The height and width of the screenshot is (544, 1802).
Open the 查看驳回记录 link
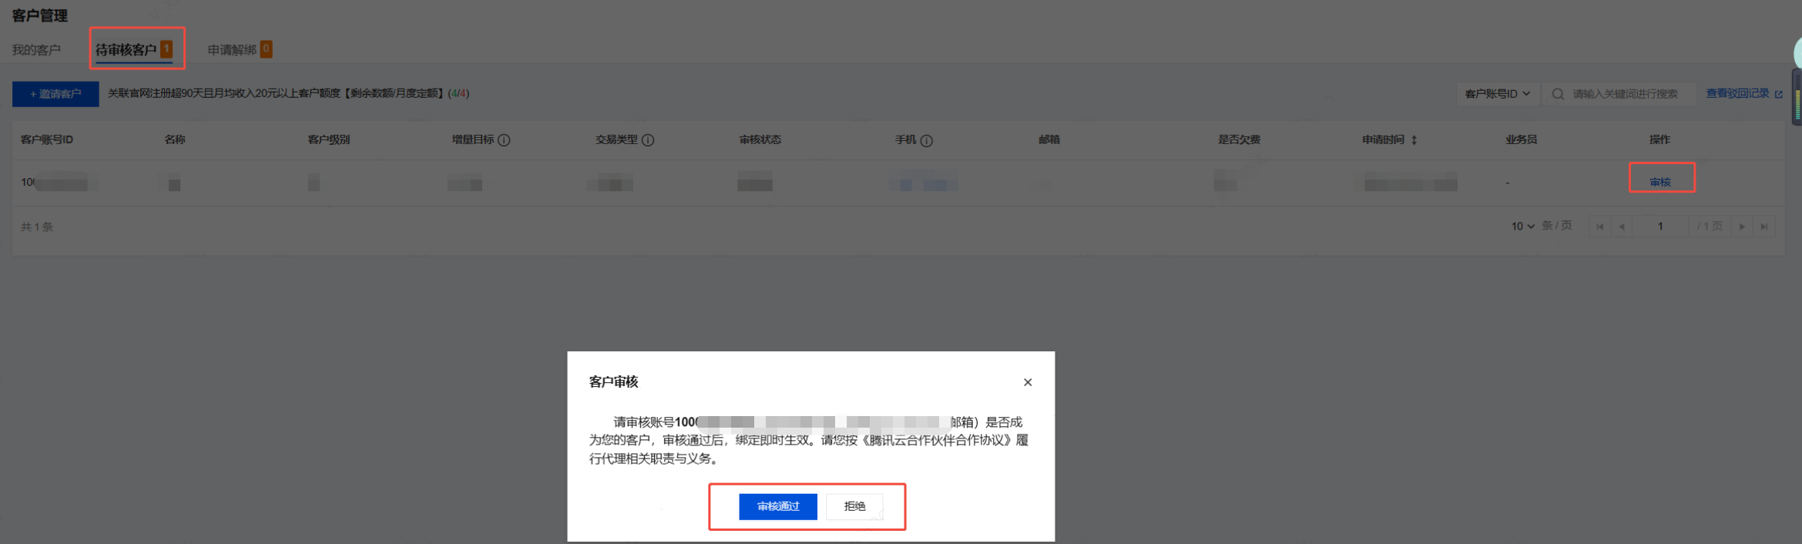click(1743, 94)
